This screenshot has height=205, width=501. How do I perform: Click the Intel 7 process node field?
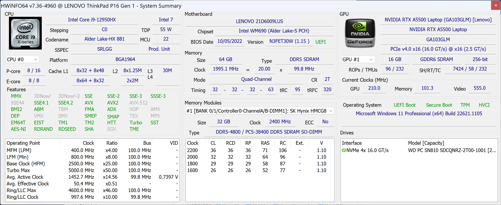(166, 20)
